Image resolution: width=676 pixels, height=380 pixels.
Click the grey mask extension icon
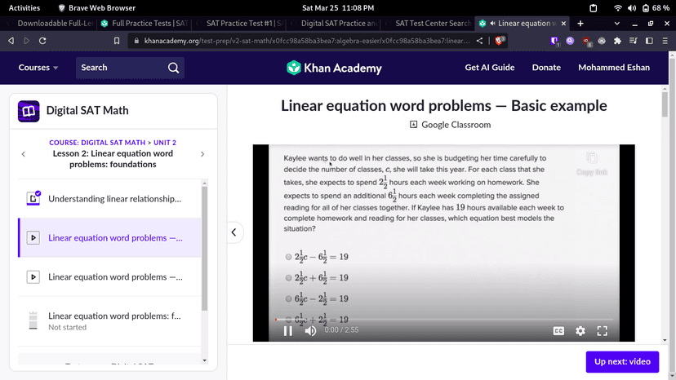coord(602,41)
